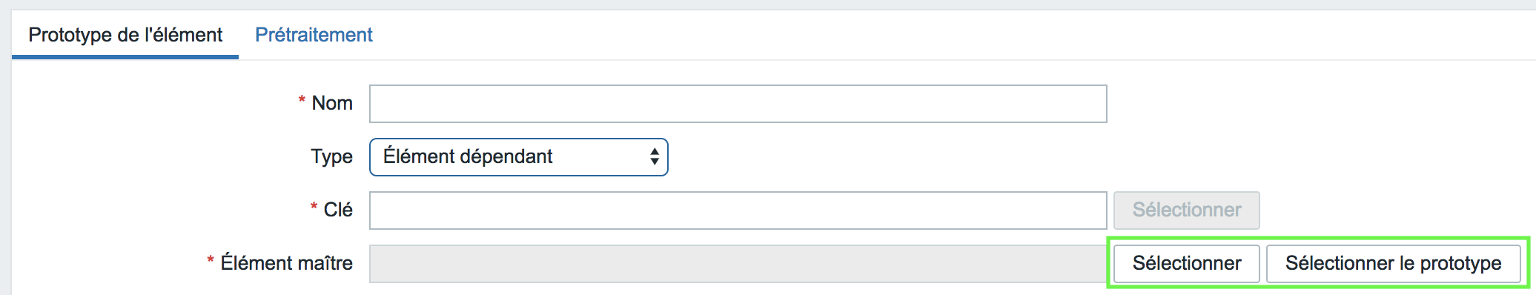This screenshot has height=295, width=1536.
Task: Click the up-down arrows of Type selector
Action: (x=654, y=156)
